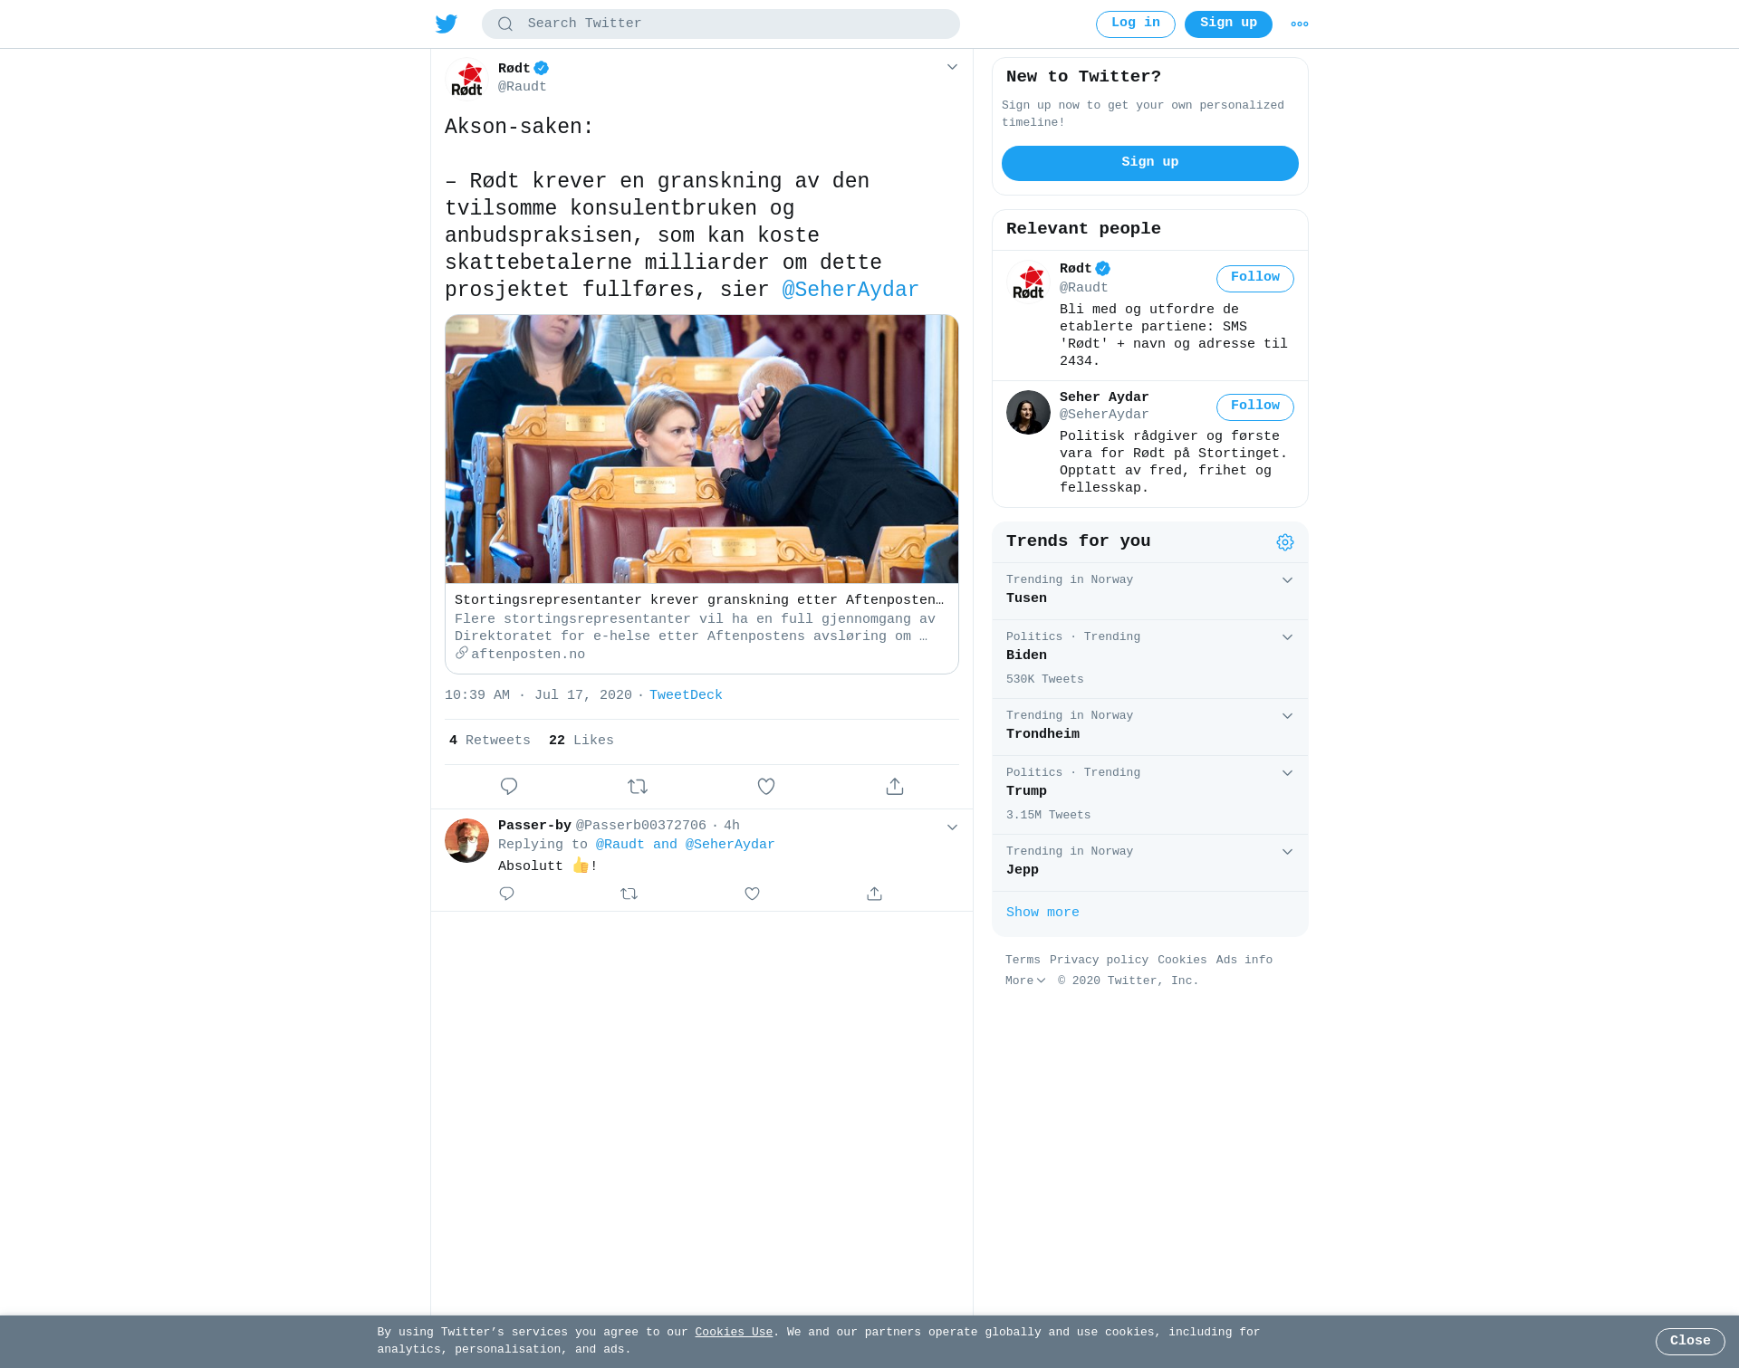Click the Log in button
The image size is (1739, 1368).
[x=1135, y=24]
